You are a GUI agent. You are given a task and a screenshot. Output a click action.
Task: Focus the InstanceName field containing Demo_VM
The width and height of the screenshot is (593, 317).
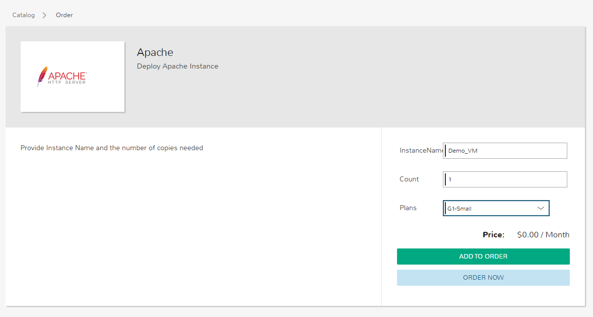click(505, 151)
